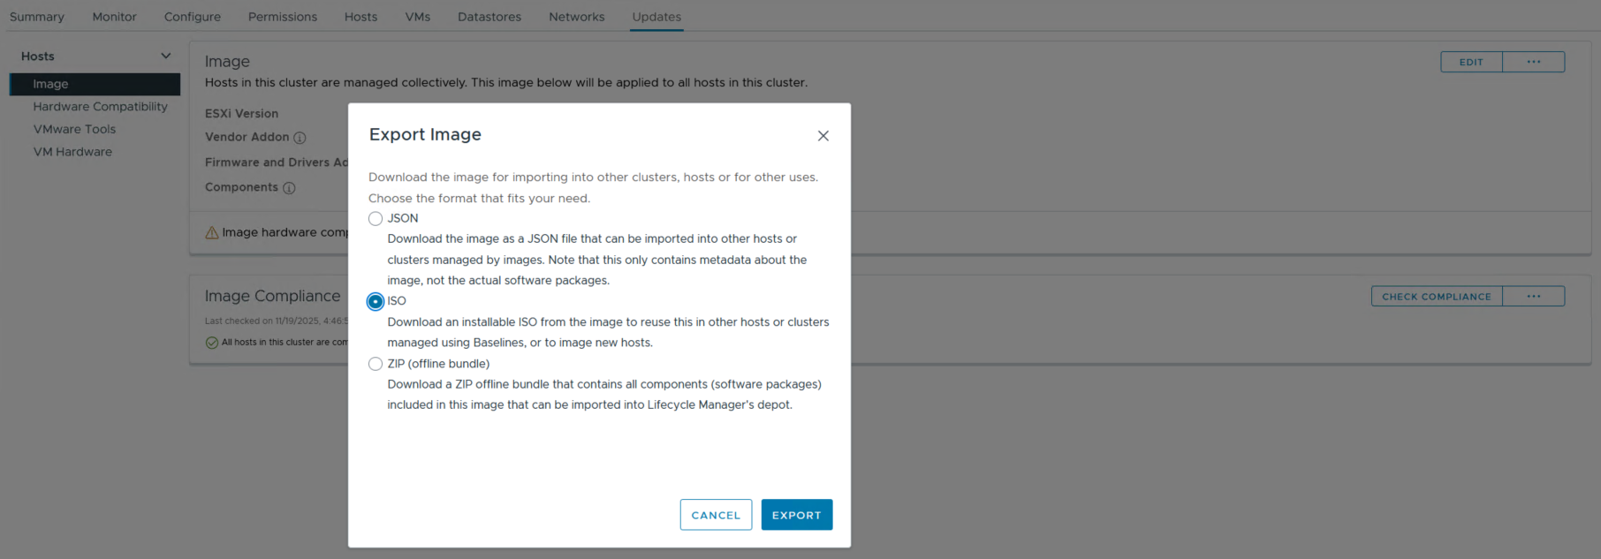Collapse the Hosts sidebar section
Image resolution: width=1601 pixels, height=559 pixels.
pyautogui.click(x=165, y=57)
